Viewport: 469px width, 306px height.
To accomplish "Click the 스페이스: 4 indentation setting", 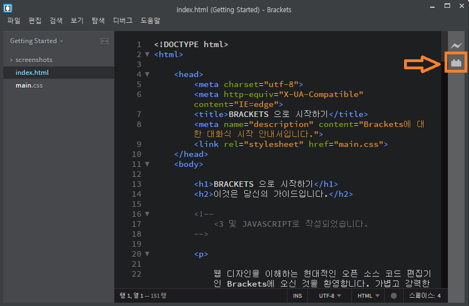I will [x=425, y=295].
